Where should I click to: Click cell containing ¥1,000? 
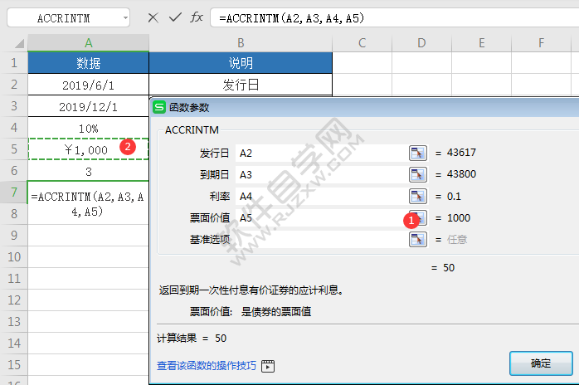(88, 149)
